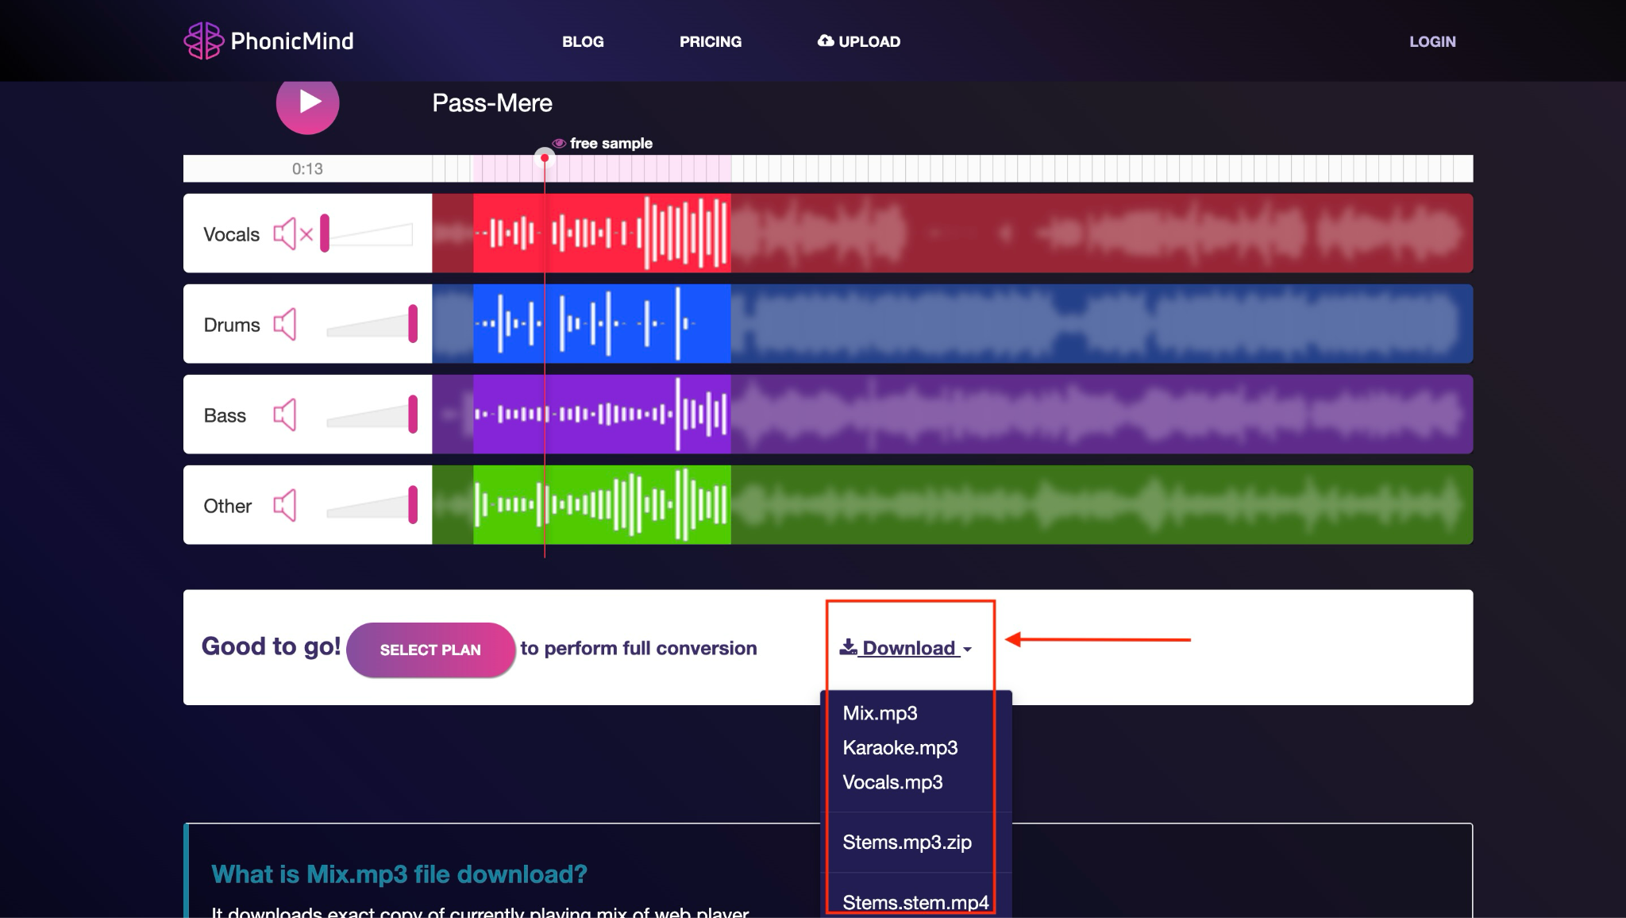Click the 0:13 time display

pyautogui.click(x=307, y=168)
